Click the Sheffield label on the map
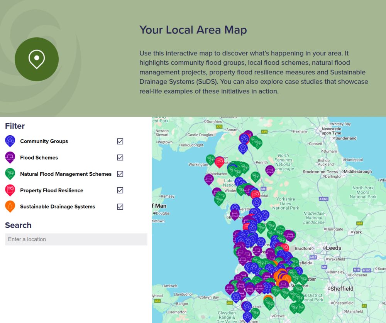Viewport: 386px width, 323px height. click(342, 289)
